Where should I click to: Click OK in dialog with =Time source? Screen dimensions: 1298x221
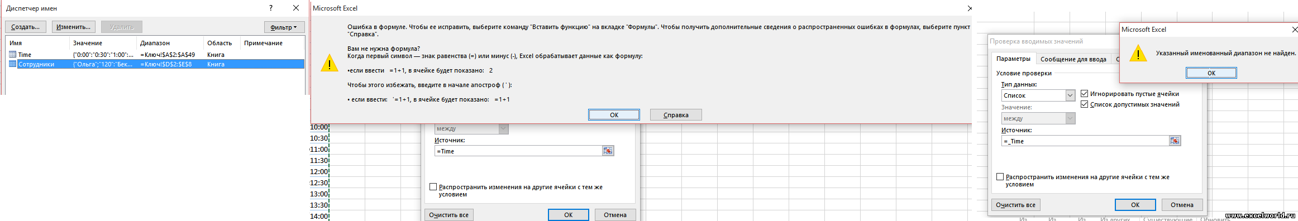pos(568,215)
